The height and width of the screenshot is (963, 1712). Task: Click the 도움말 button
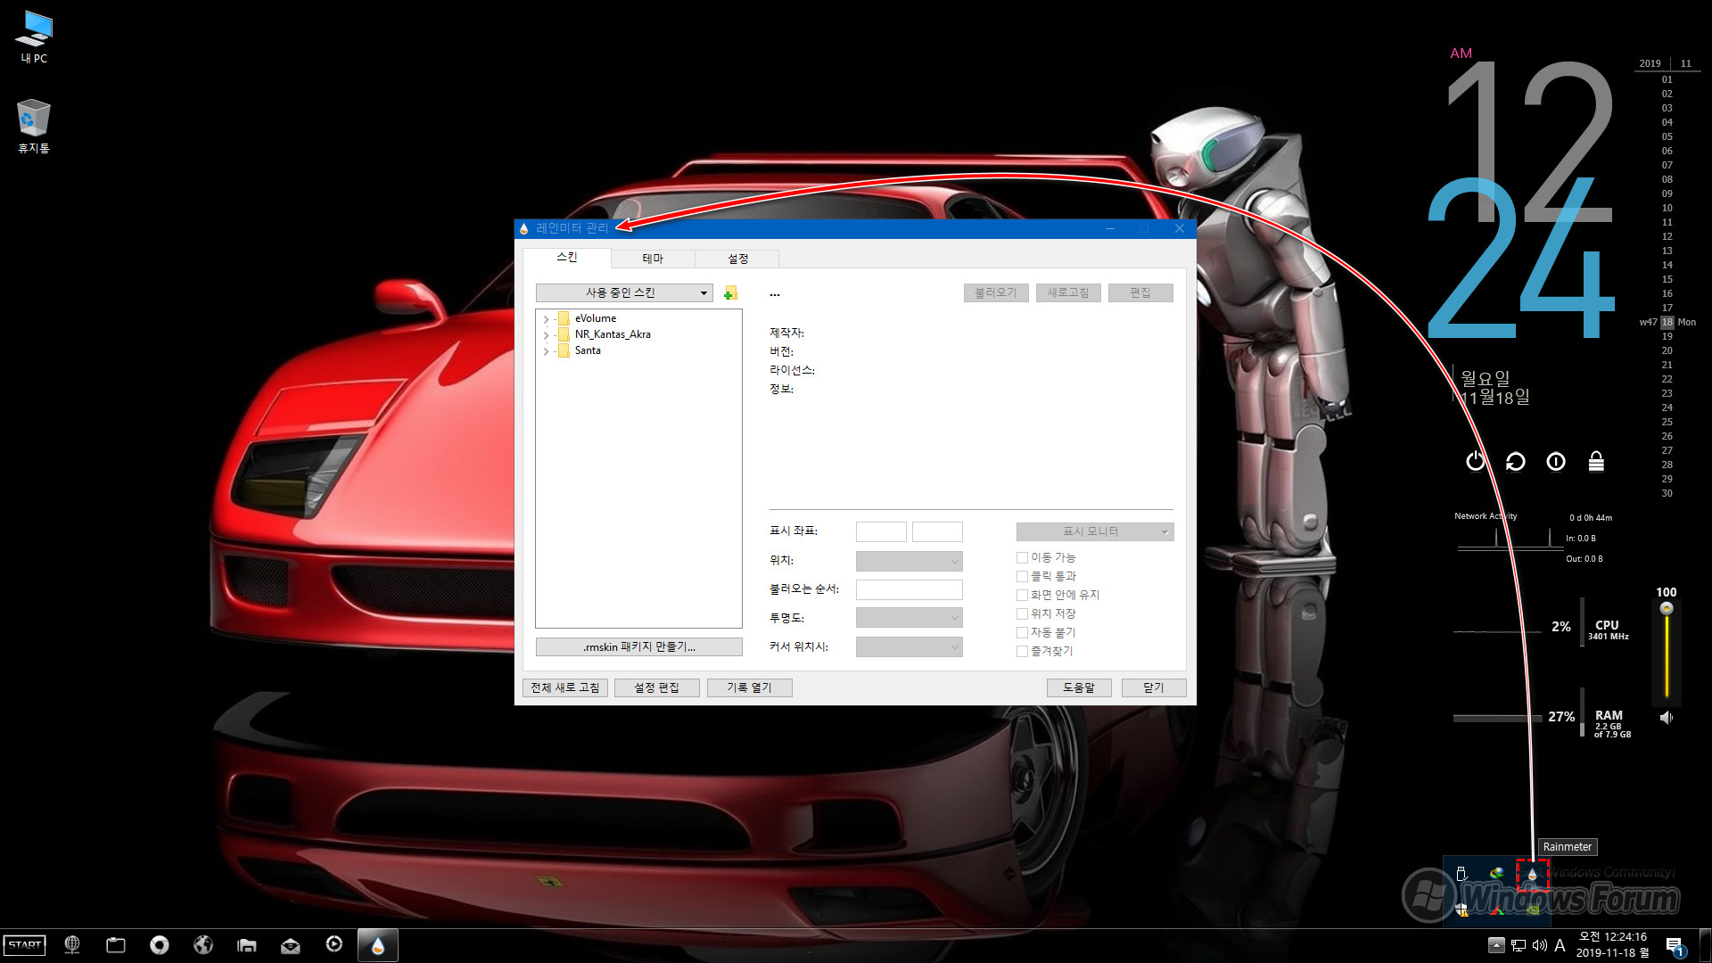click(x=1079, y=687)
